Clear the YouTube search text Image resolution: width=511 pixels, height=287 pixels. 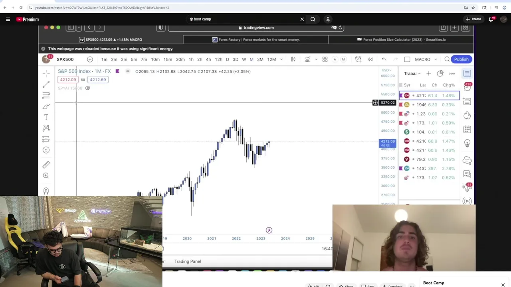pyautogui.click(x=302, y=19)
